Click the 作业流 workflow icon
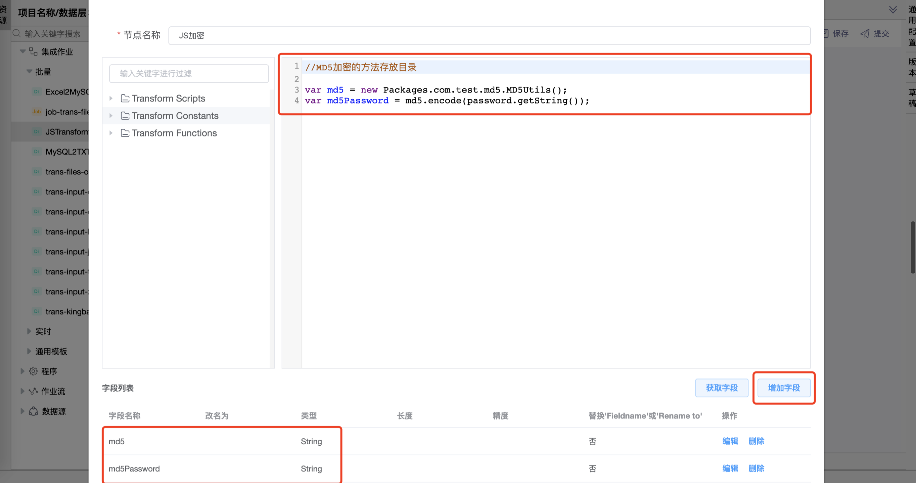This screenshot has height=483, width=916. click(x=33, y=391)
